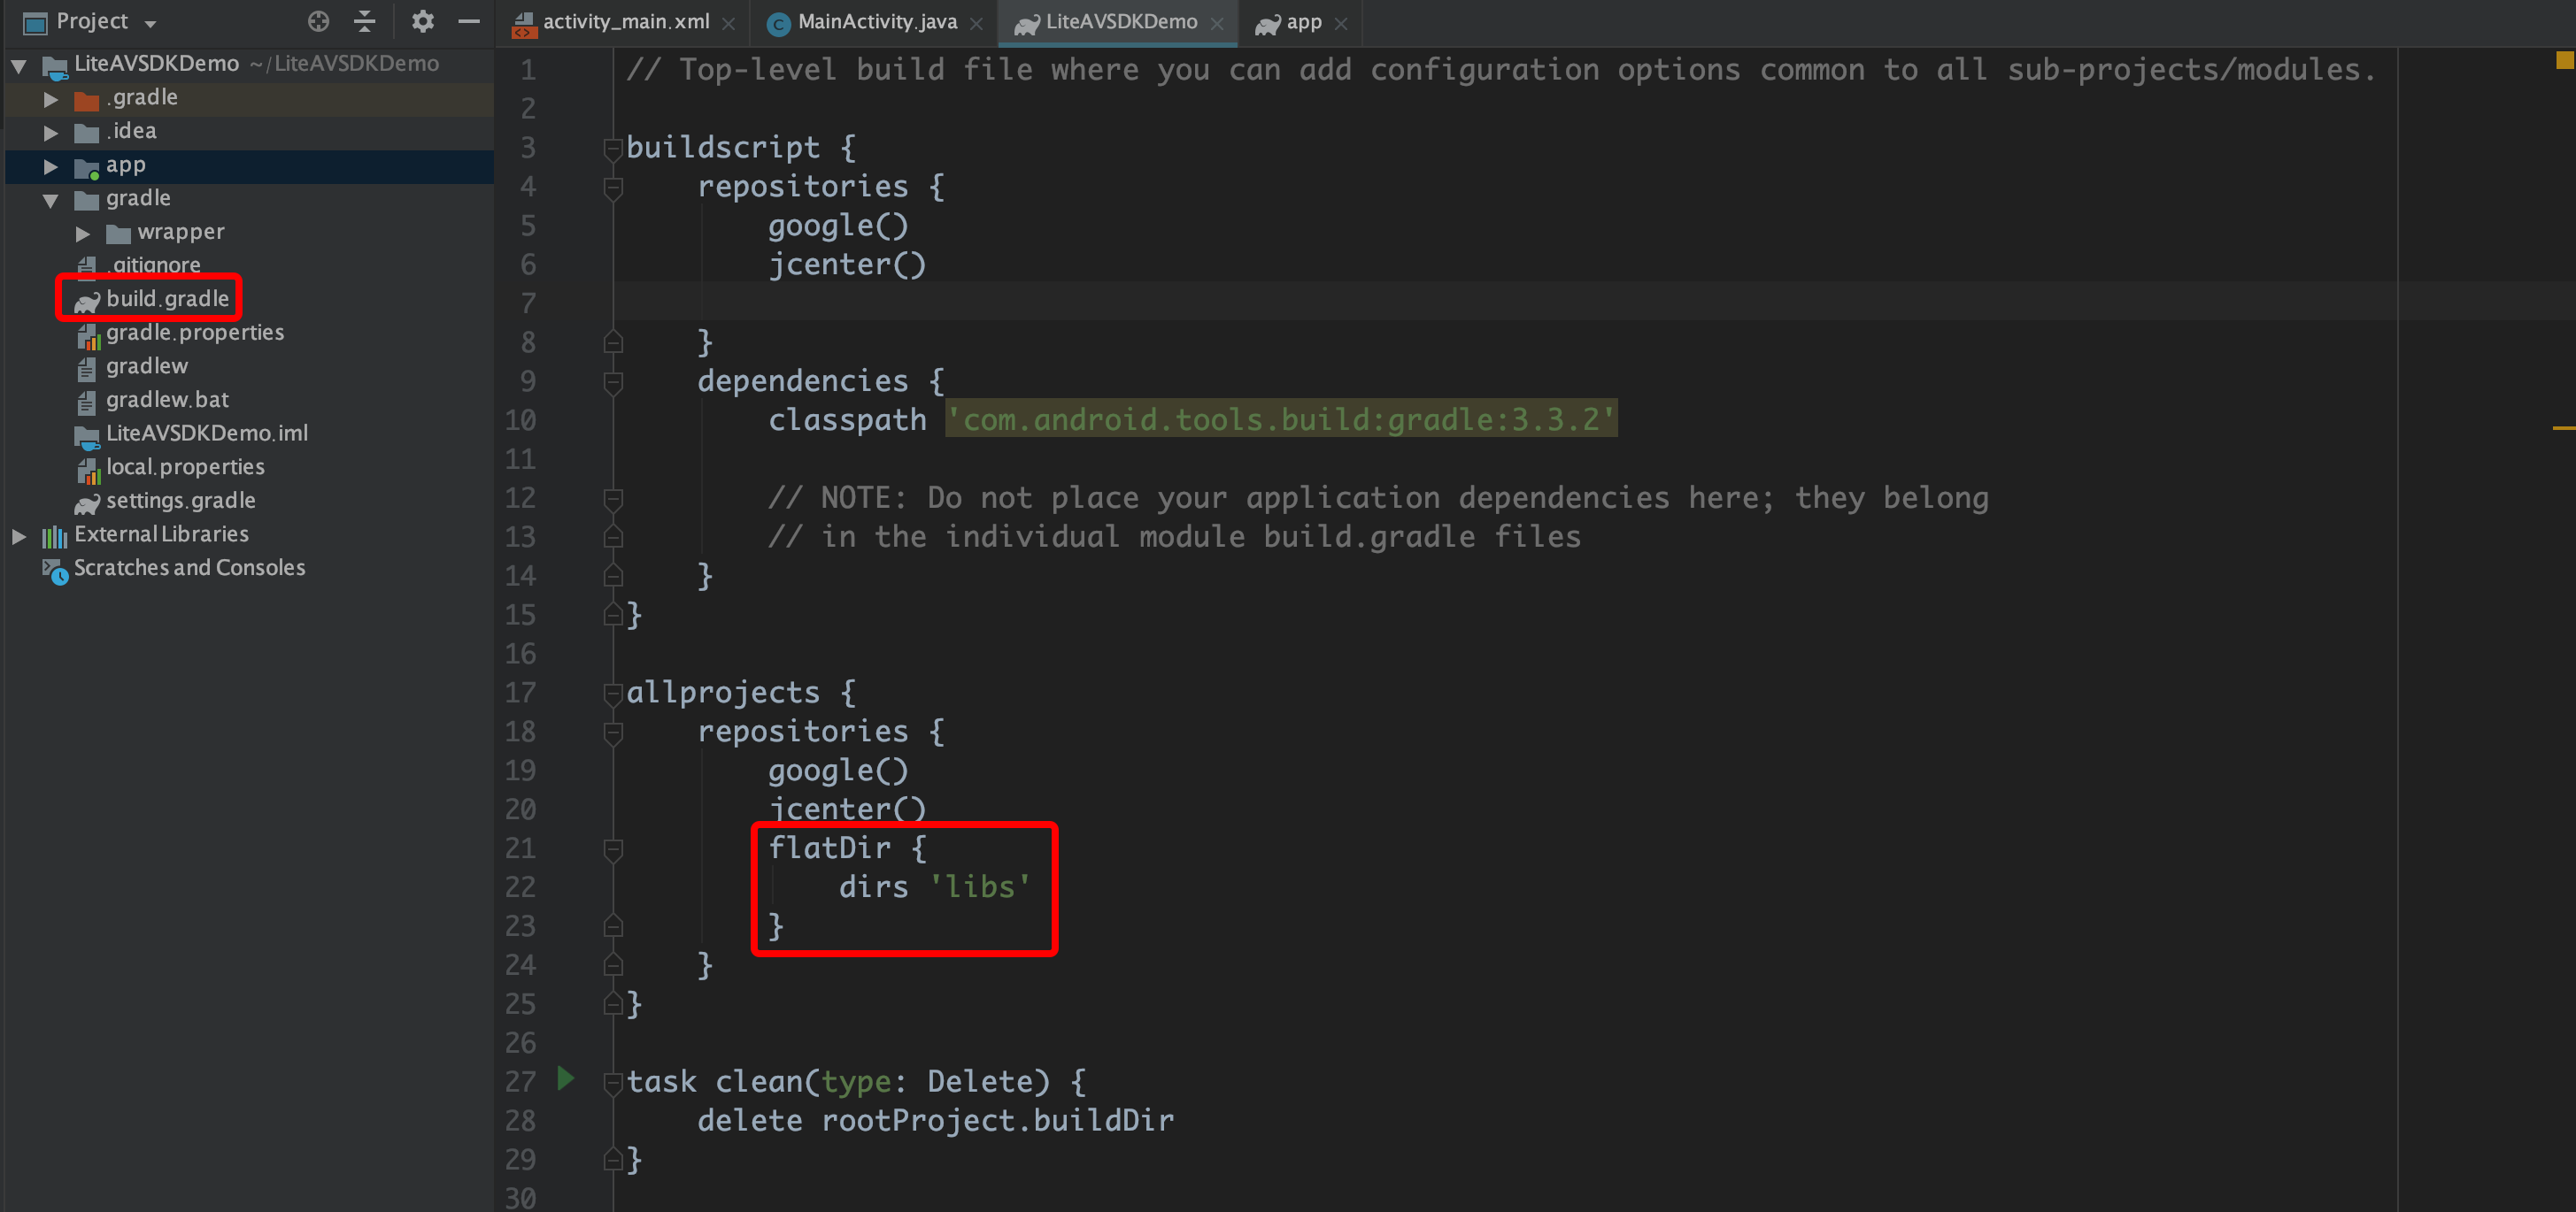The width and height of the screenshot is (2576, 1212).
Task: Hide the Project panel with the minus icon
Action: point(468,21)
